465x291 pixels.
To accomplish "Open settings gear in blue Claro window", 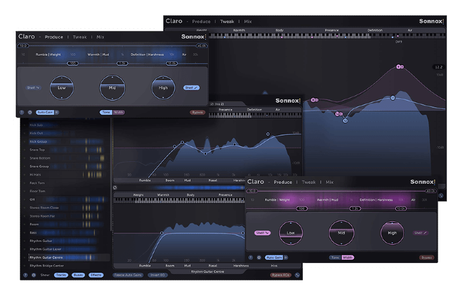I will tap(30, 112).
